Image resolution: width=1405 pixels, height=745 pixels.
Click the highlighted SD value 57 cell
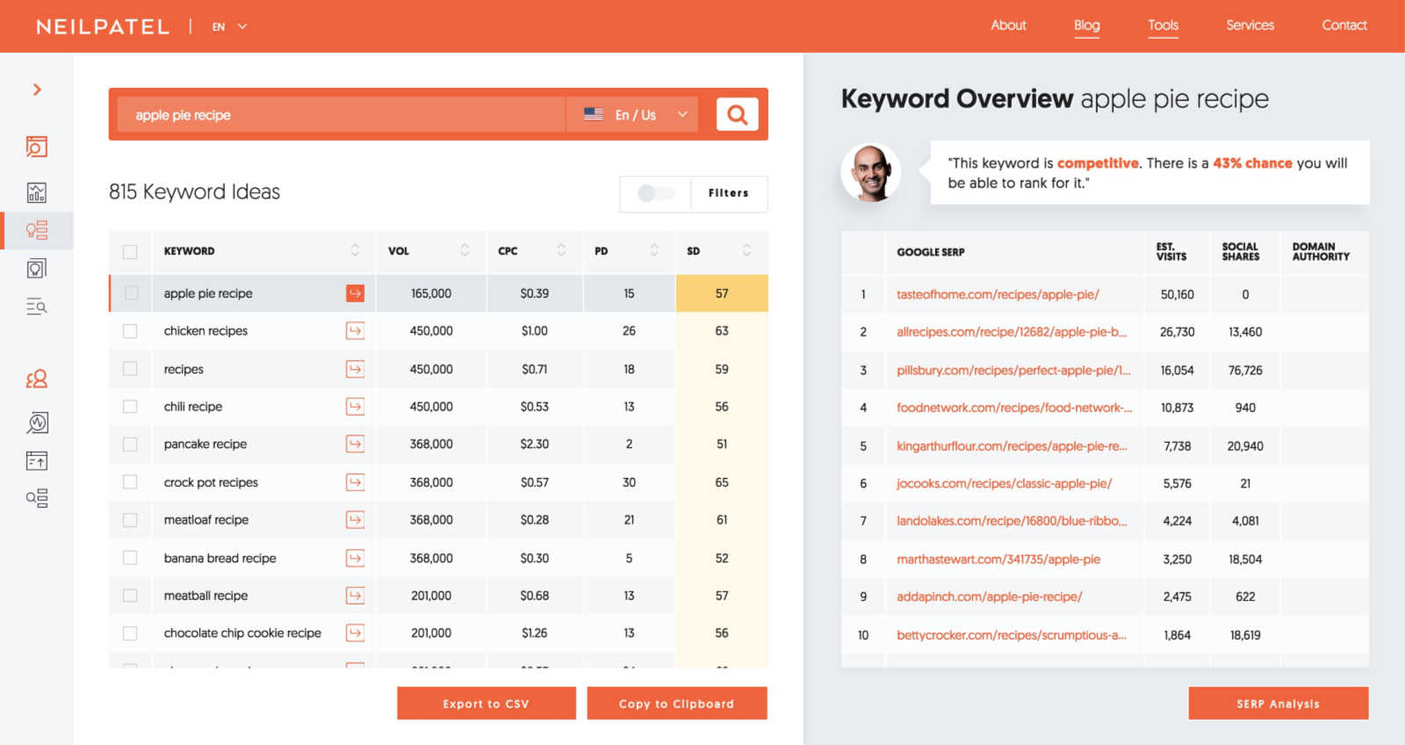[x=722, y=293]
